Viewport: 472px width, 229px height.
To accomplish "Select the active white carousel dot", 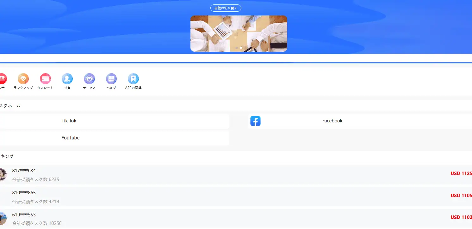I will [x=241, y=48].
